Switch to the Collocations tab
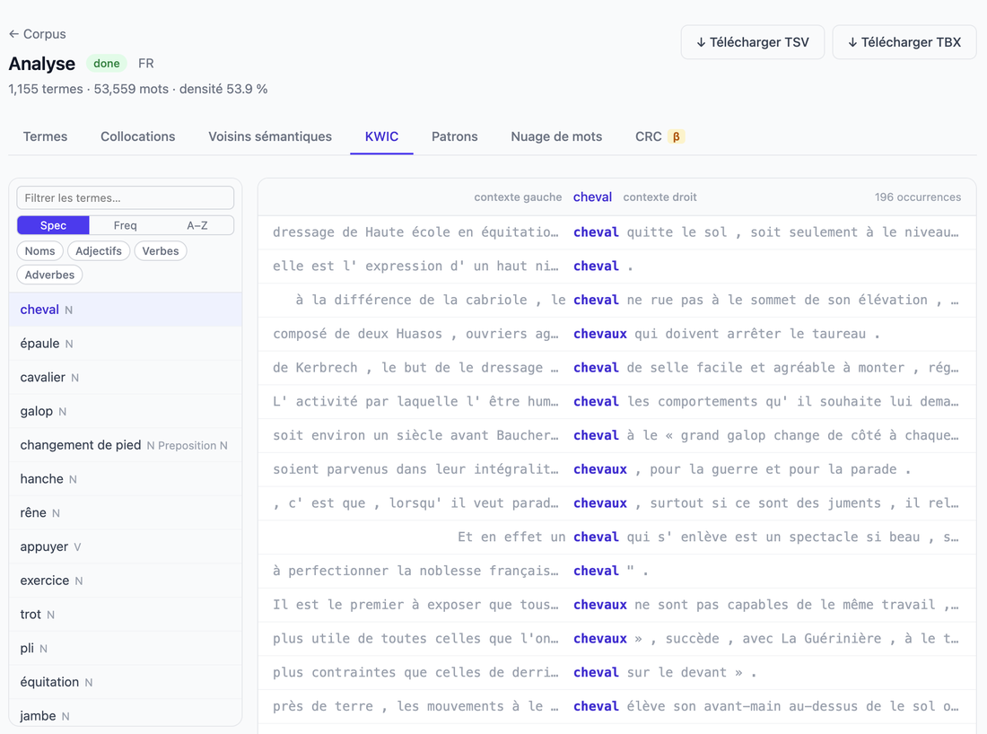The image size is (987, 734). point(138,136)
